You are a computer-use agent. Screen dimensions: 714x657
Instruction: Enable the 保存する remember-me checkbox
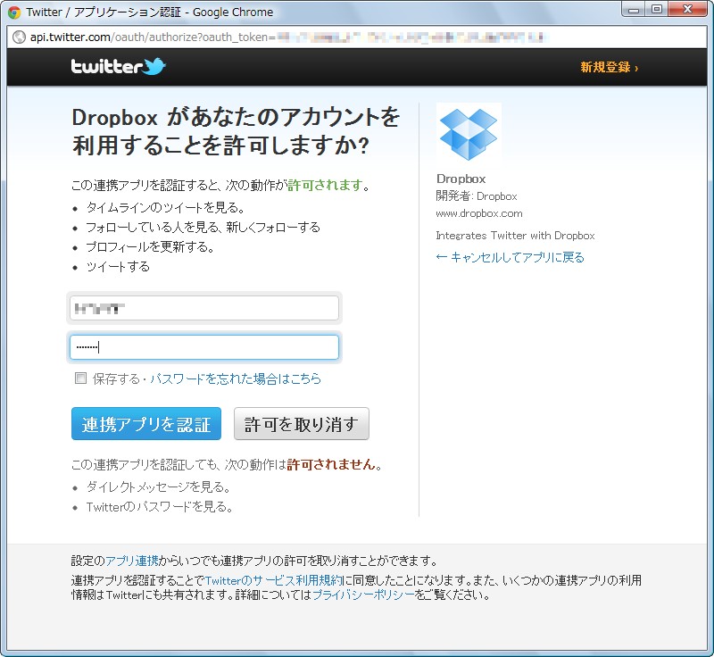click(x=80, y=378)
